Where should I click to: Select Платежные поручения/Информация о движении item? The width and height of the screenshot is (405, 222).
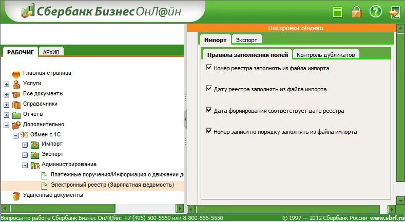[x=117, y=174]
